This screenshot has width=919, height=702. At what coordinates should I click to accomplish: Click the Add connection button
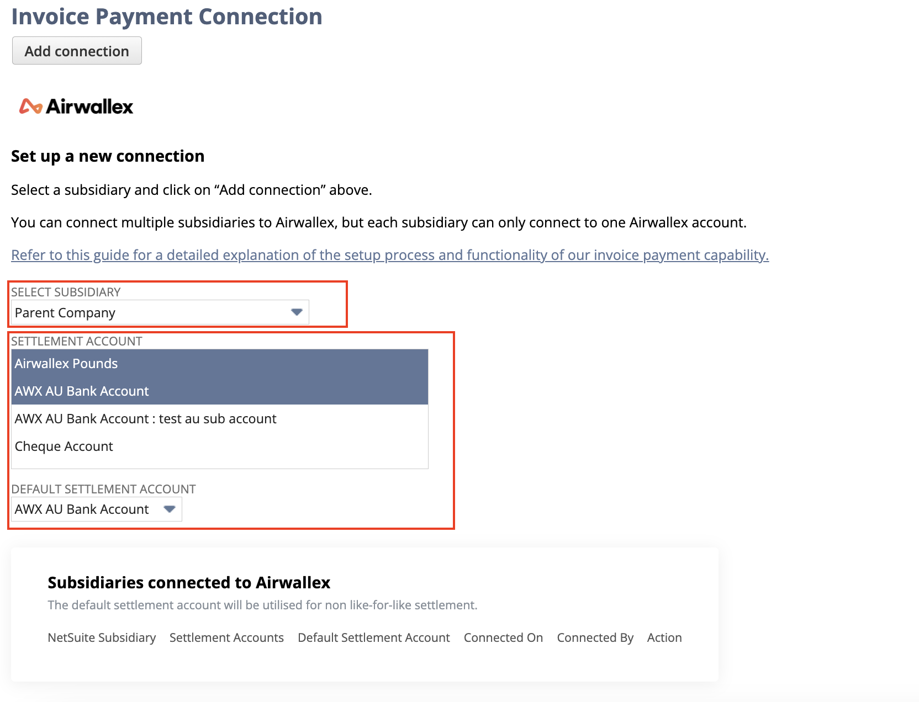(77, 51)
